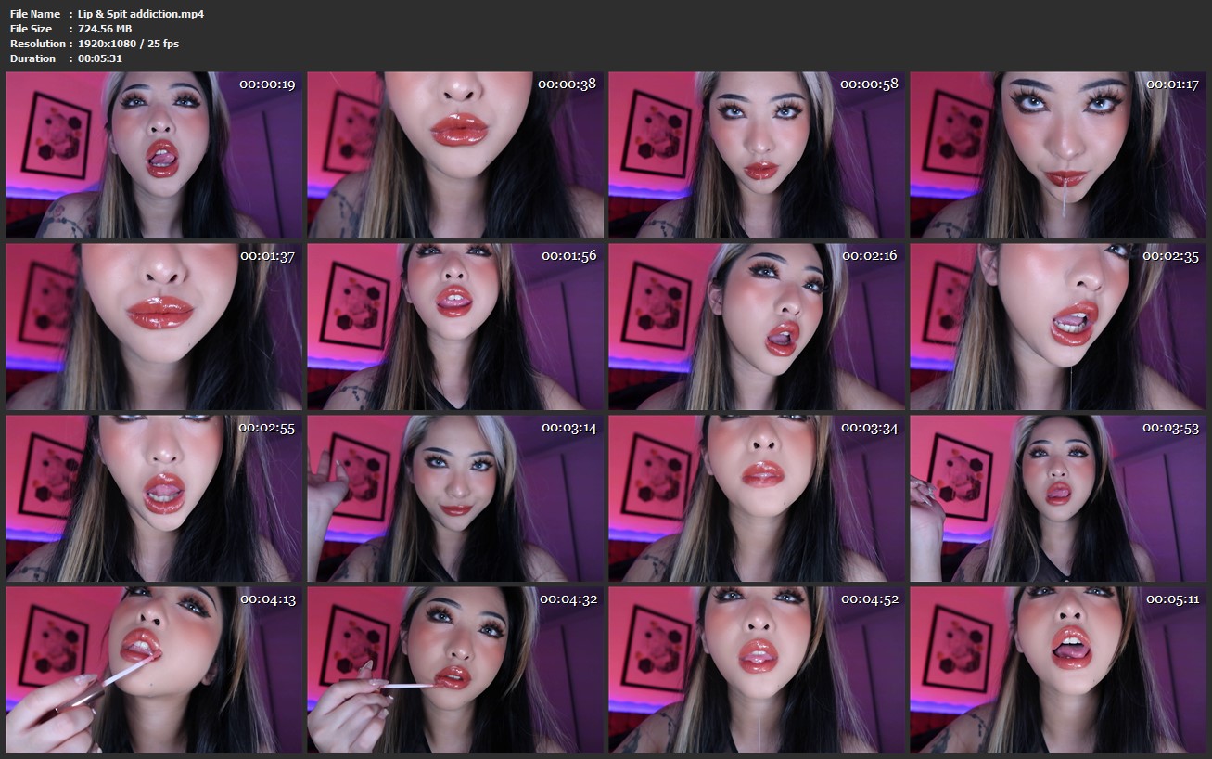This screenshot has width=1212, height=759.
Task: Select the thumbnail at timestamp 00:04:52
Action: coord(757,670)
